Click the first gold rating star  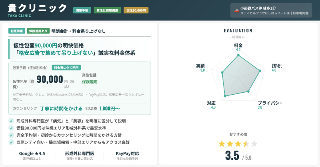pyautogui.click(x=222, y=143)
